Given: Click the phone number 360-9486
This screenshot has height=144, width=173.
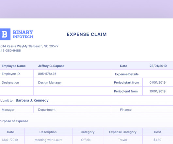Looking at the screenshot, I should click(x=10, y=50).
